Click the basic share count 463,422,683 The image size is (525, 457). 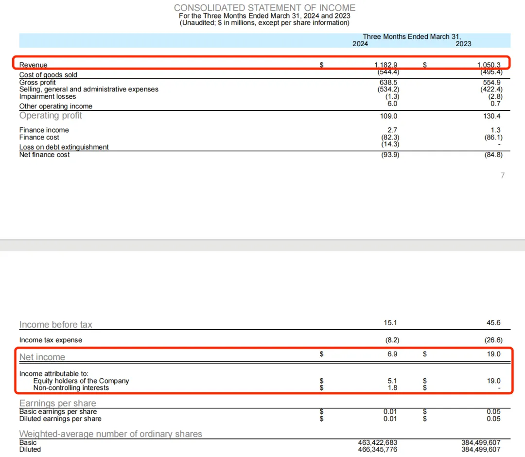[x=377, y=442]
